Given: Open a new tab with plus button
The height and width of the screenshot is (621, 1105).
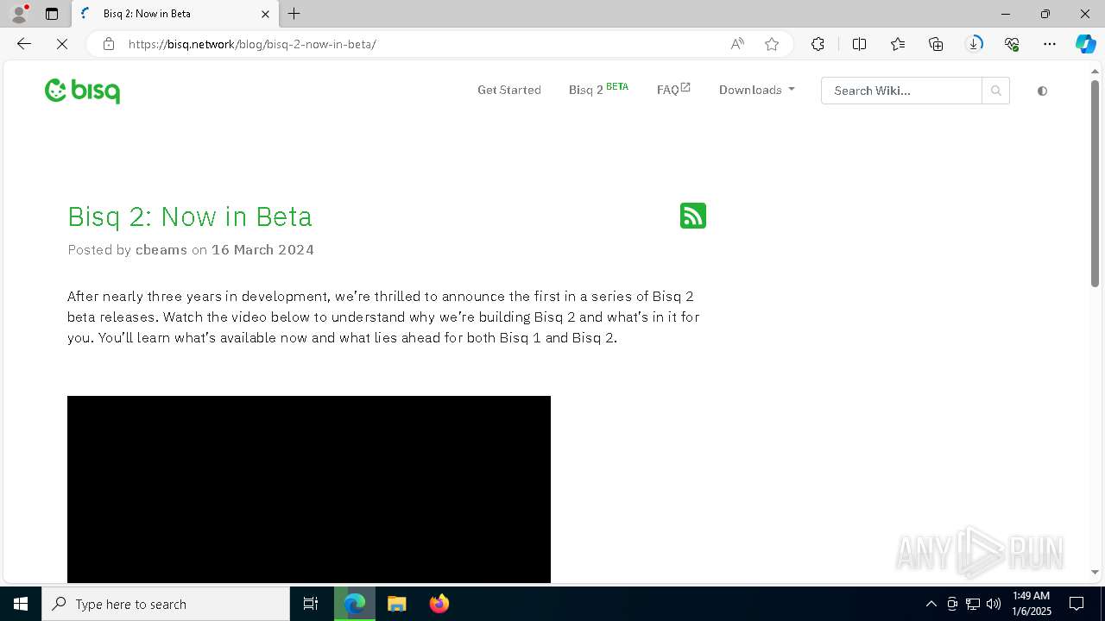Looking at the screenshot, I should click(x=294, y=14).
